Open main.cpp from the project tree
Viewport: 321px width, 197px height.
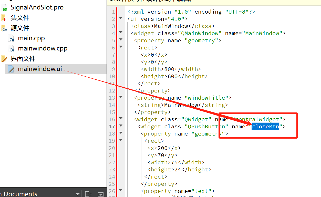(x=31, y=38)
